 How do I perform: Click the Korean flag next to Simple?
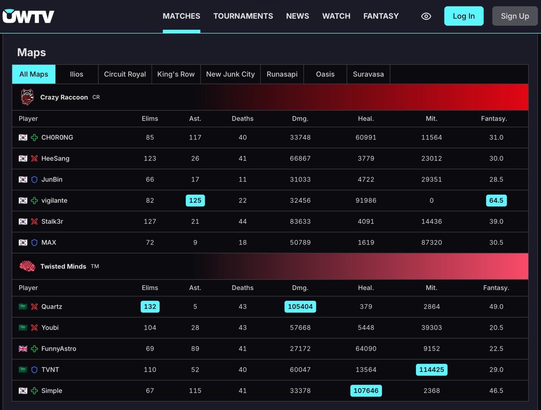(23, 391)
